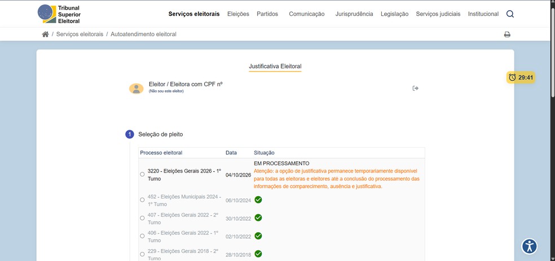The width and height of the screenshot is (555, 261).
Task: Select 406 Eleições Gerais 2022 radio
Action: click(142, 236)
